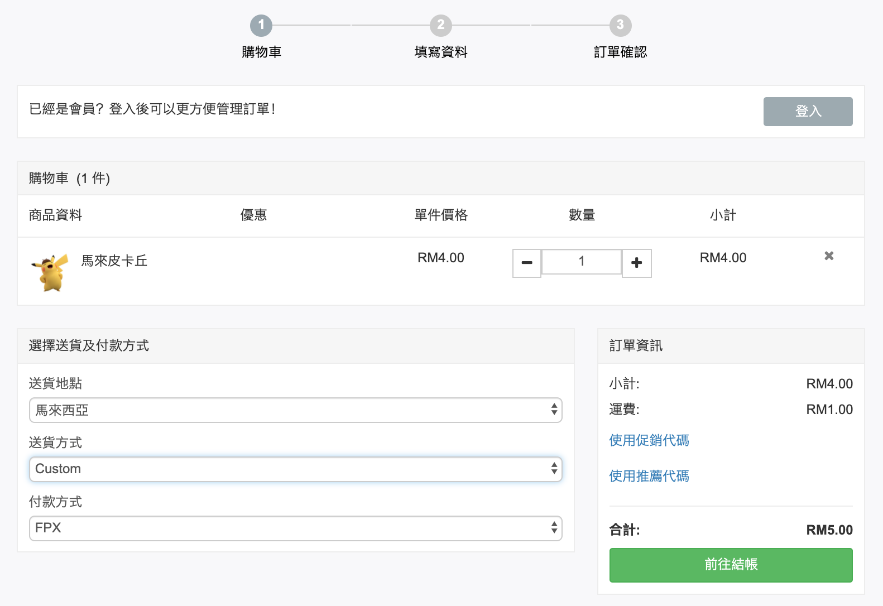The height and width of the screenshot is (606, 883).
Task: Click the quantity input field showing 1
Action: [x=582, y=261]
